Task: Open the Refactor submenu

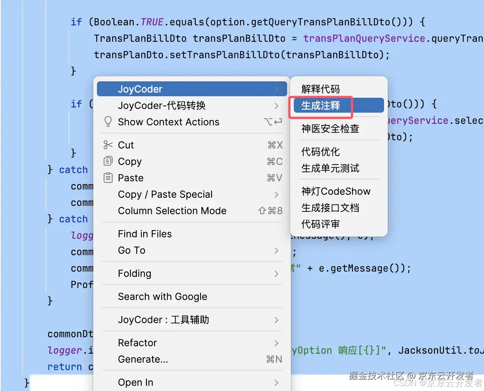Action: pyautogui.click(x=192, y=343)
